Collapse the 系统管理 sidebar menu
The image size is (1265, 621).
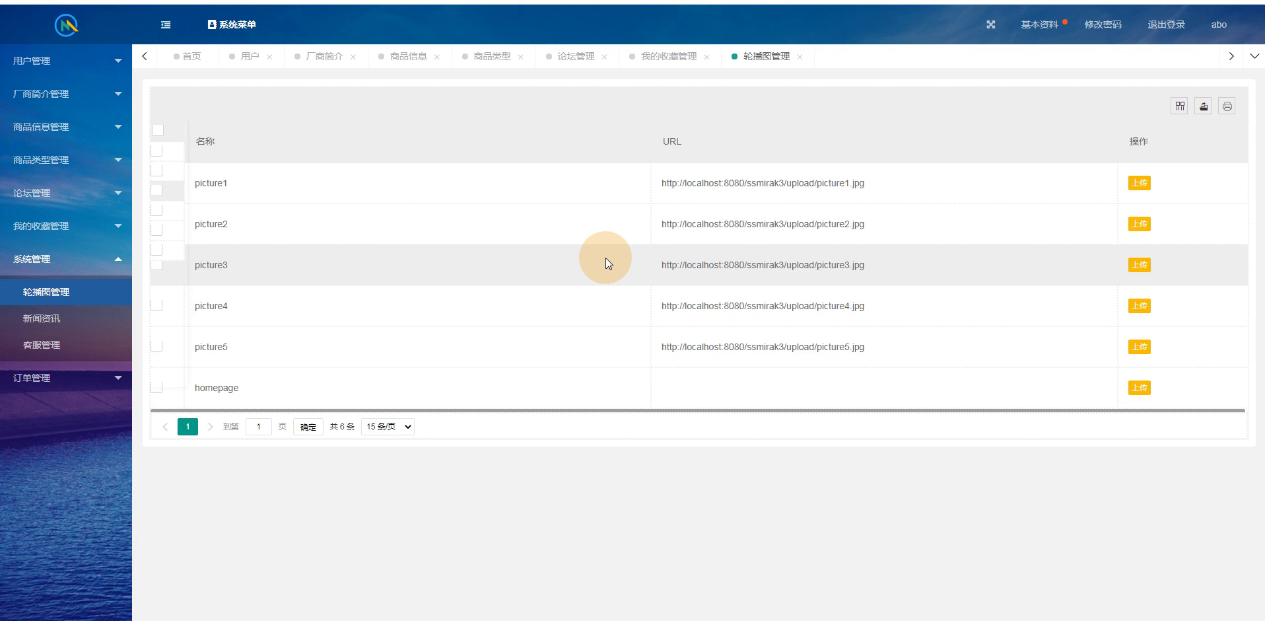(x=66, y=259)
